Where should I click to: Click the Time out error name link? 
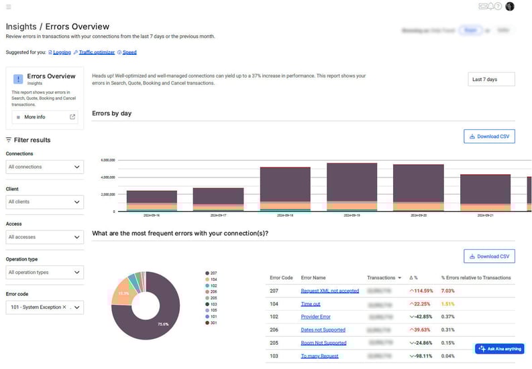311,303
